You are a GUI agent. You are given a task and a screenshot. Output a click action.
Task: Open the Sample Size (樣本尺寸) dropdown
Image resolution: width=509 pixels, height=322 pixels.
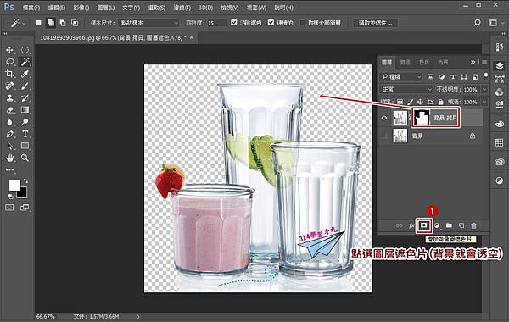148,23
